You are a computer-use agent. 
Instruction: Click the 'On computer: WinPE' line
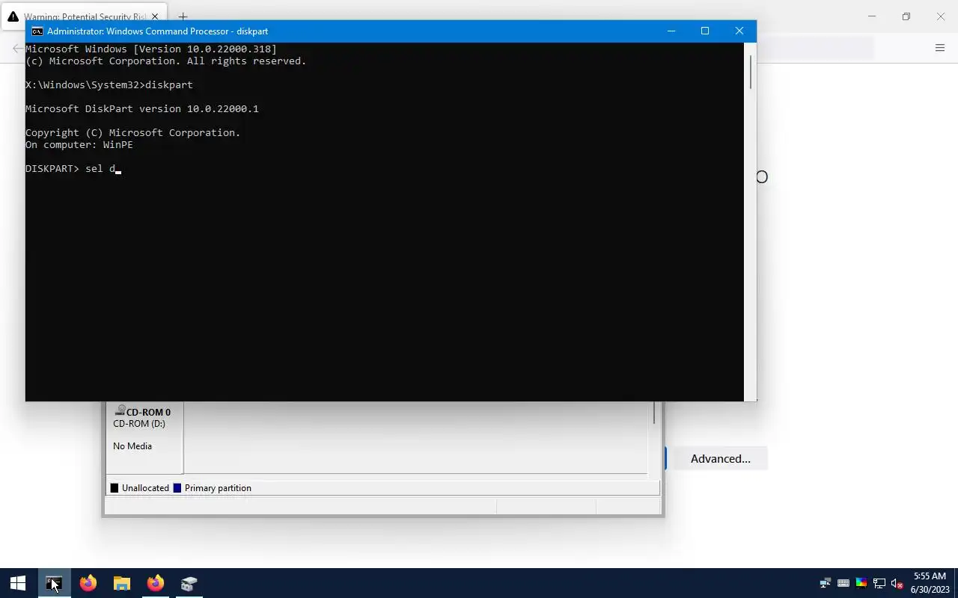[79, 145]
